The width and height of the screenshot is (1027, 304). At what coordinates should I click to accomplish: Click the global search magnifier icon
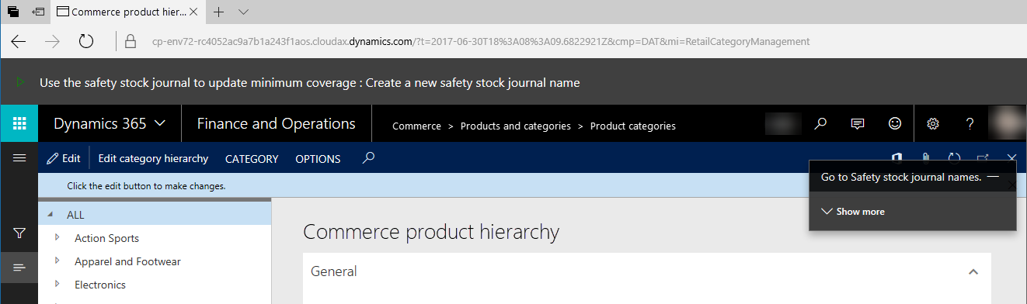820,123
